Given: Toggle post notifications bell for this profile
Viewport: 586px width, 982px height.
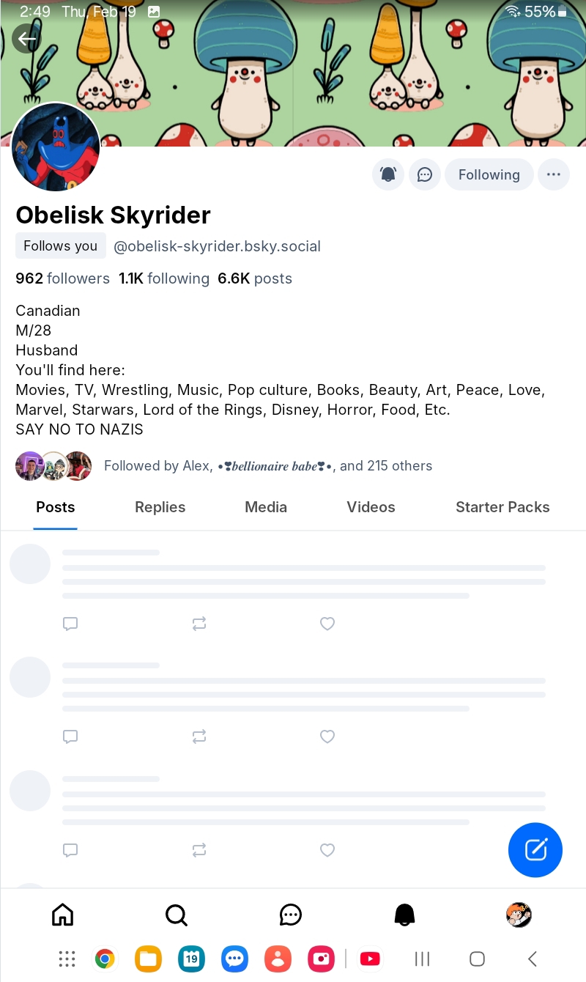Looking at the screenshot, I should pos(388,174).
